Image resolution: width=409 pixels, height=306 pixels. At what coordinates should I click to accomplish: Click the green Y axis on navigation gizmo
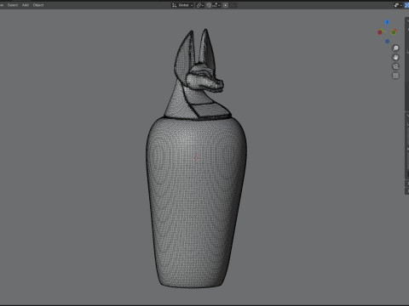coord(394,32)
